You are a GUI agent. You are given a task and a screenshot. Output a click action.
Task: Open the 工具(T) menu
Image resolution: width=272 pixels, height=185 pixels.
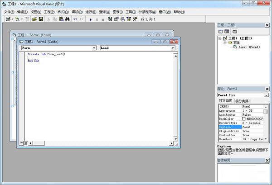131,12
